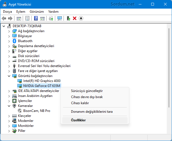Click the red X uninstall device icon
Image resolution: width=172 pixels, height=141 pixels.
(x=75, y=18)
